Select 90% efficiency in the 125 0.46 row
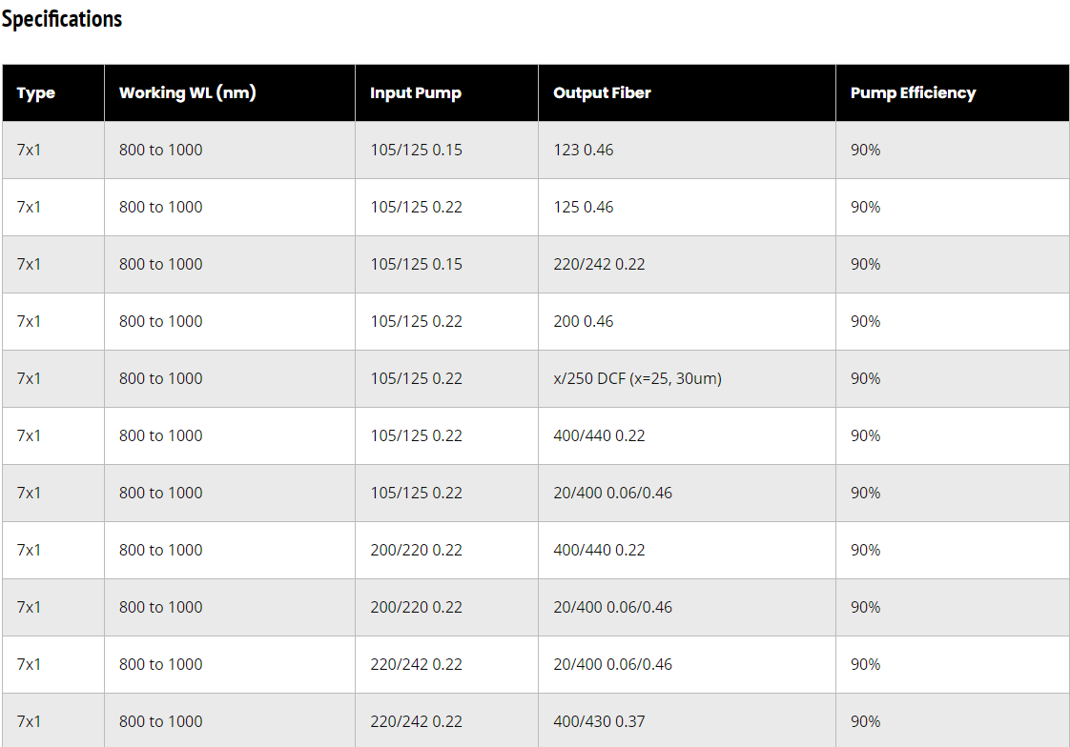This screenshot has width=1070, height=747. (865, 207)
